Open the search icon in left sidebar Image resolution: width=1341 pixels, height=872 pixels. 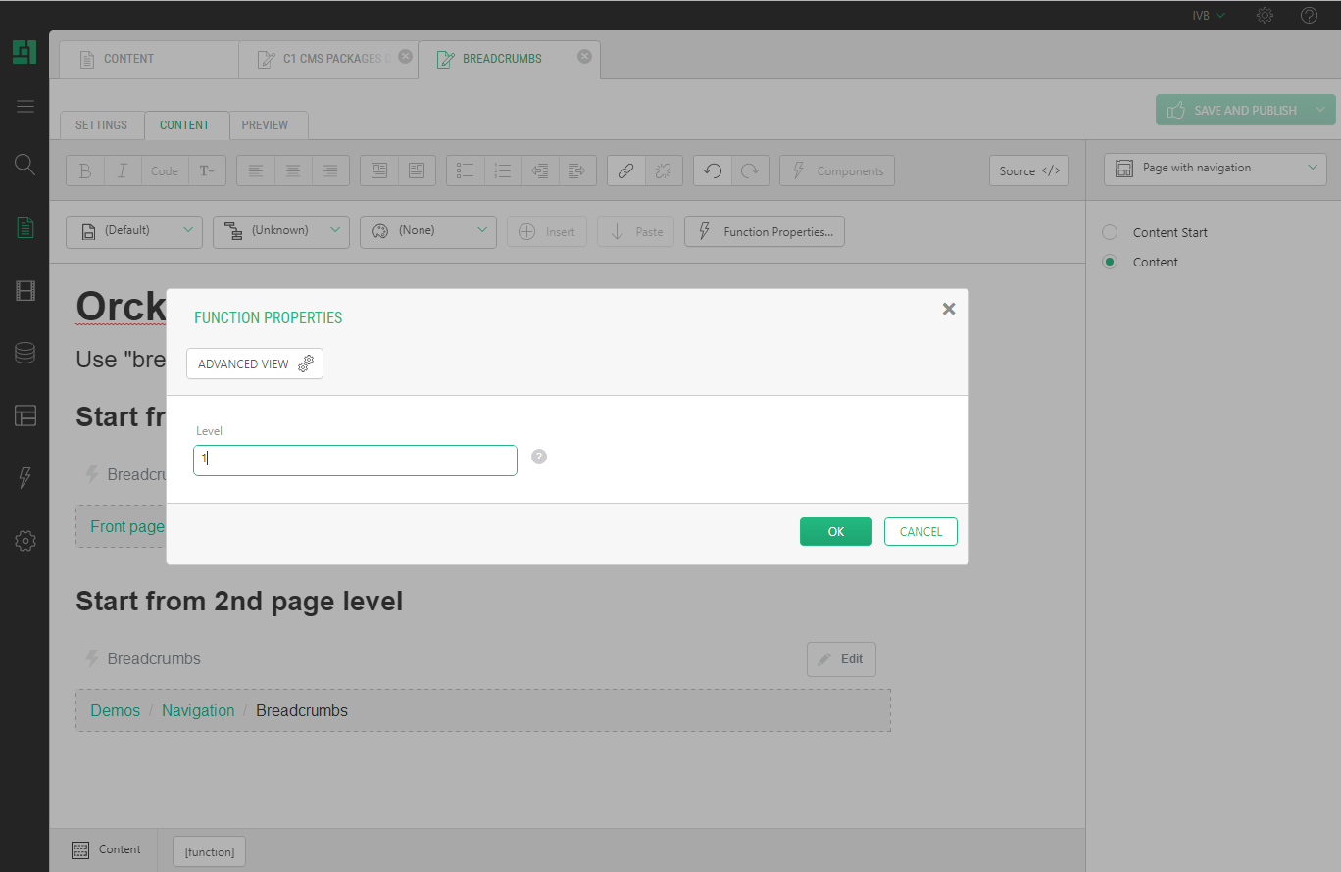[25, 164]
